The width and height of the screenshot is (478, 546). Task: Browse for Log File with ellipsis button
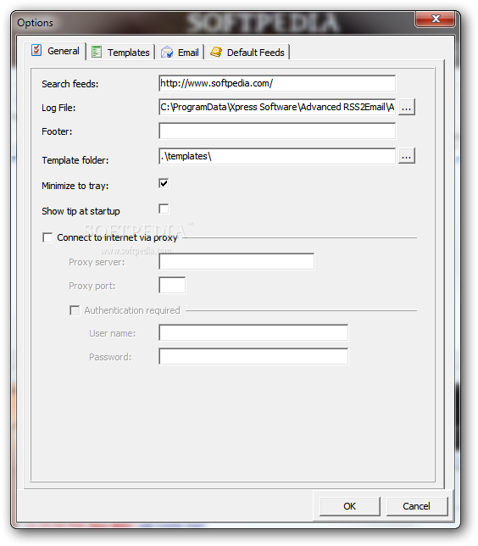click(407, 107)
